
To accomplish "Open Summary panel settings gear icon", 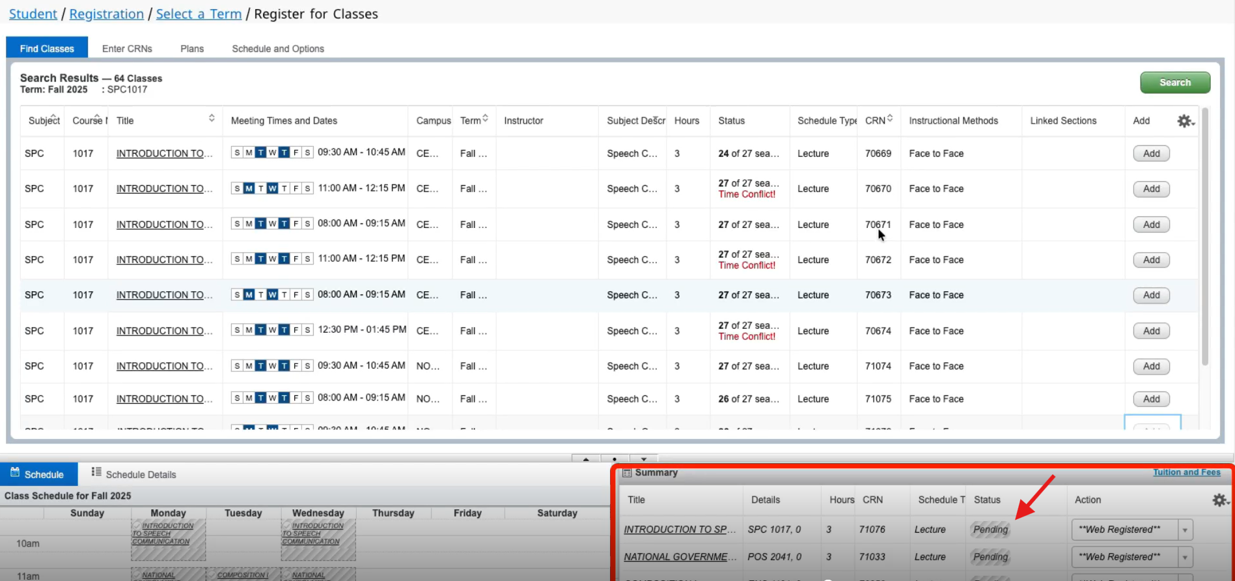I will coord(1220,500).
